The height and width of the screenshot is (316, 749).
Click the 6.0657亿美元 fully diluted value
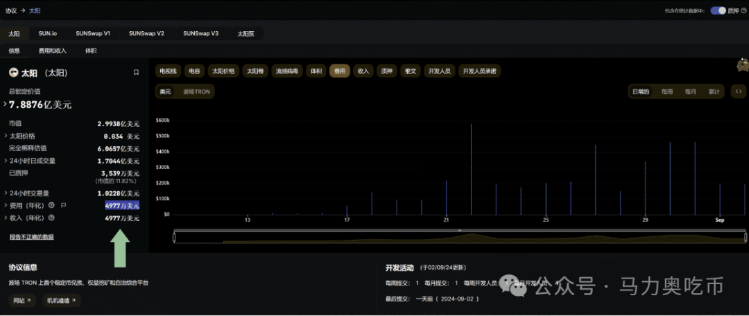click(119, 148)
